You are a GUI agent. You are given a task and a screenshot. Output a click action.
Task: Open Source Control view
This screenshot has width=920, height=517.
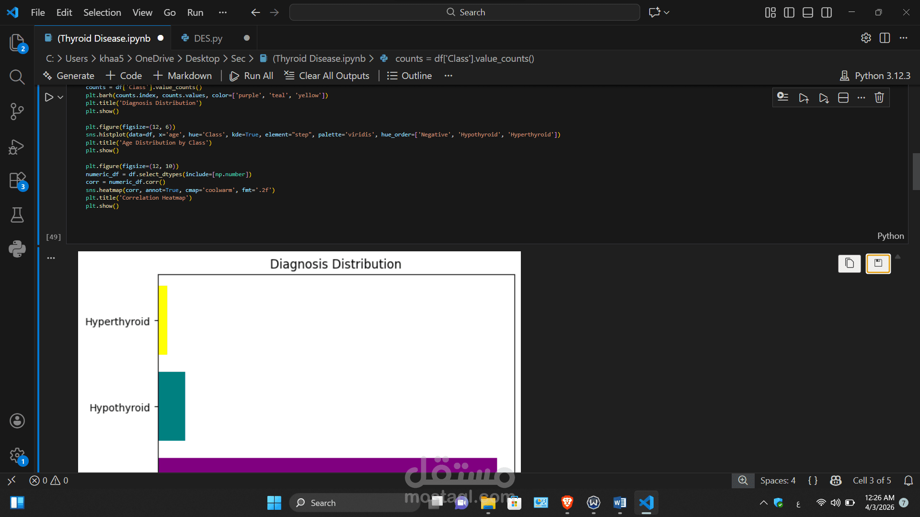(x=17, y=112)
